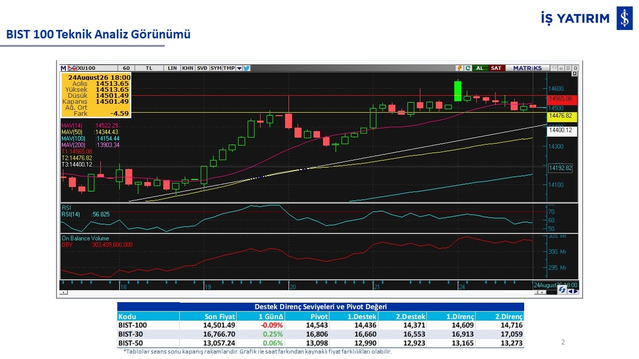
Task: Open the chart icon beside XU100 symbol
Action: coord(72,68)
